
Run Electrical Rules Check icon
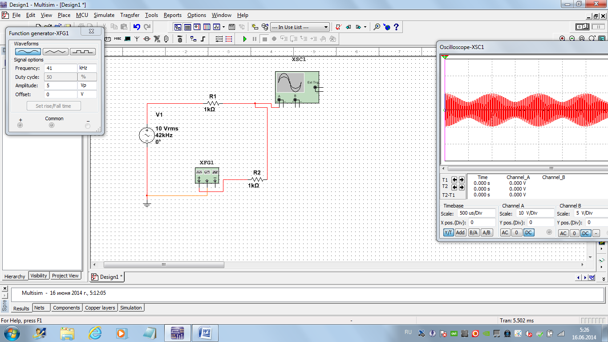pos(338,27)
